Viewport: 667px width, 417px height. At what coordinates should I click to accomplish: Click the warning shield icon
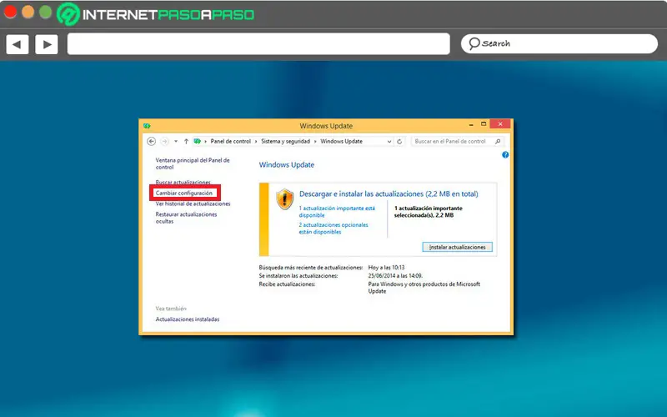pyautogui.click(x=284, y=199)
